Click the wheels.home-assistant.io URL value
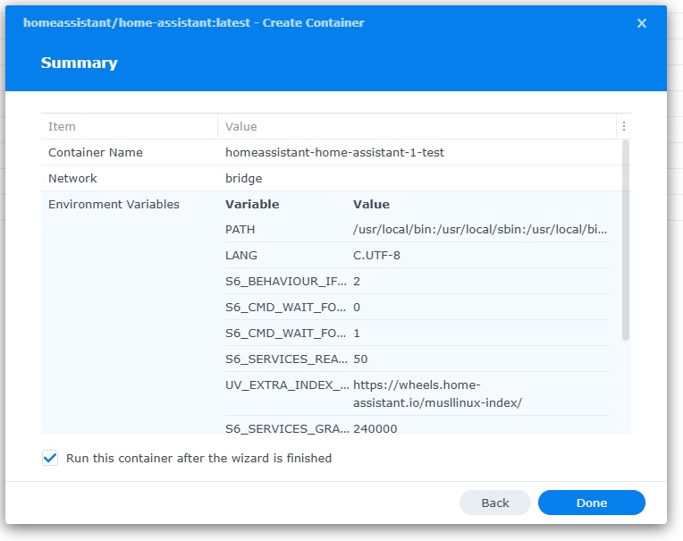 pos(437,393)
